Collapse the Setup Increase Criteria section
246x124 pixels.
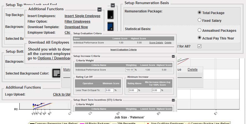pyautogui.click(x=173, y=56)
